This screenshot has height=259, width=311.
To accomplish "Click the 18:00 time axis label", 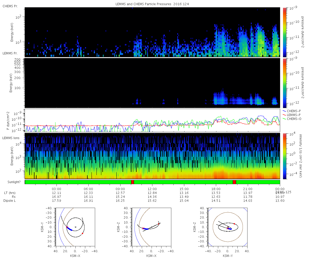I will point(216,189).
